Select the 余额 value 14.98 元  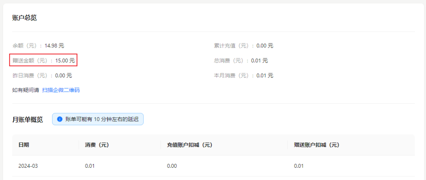pyautogui.click(x=54, y=46)
